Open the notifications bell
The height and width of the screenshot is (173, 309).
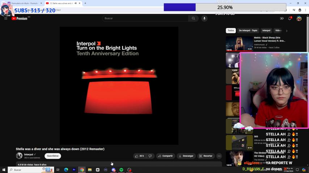point(290,18)
